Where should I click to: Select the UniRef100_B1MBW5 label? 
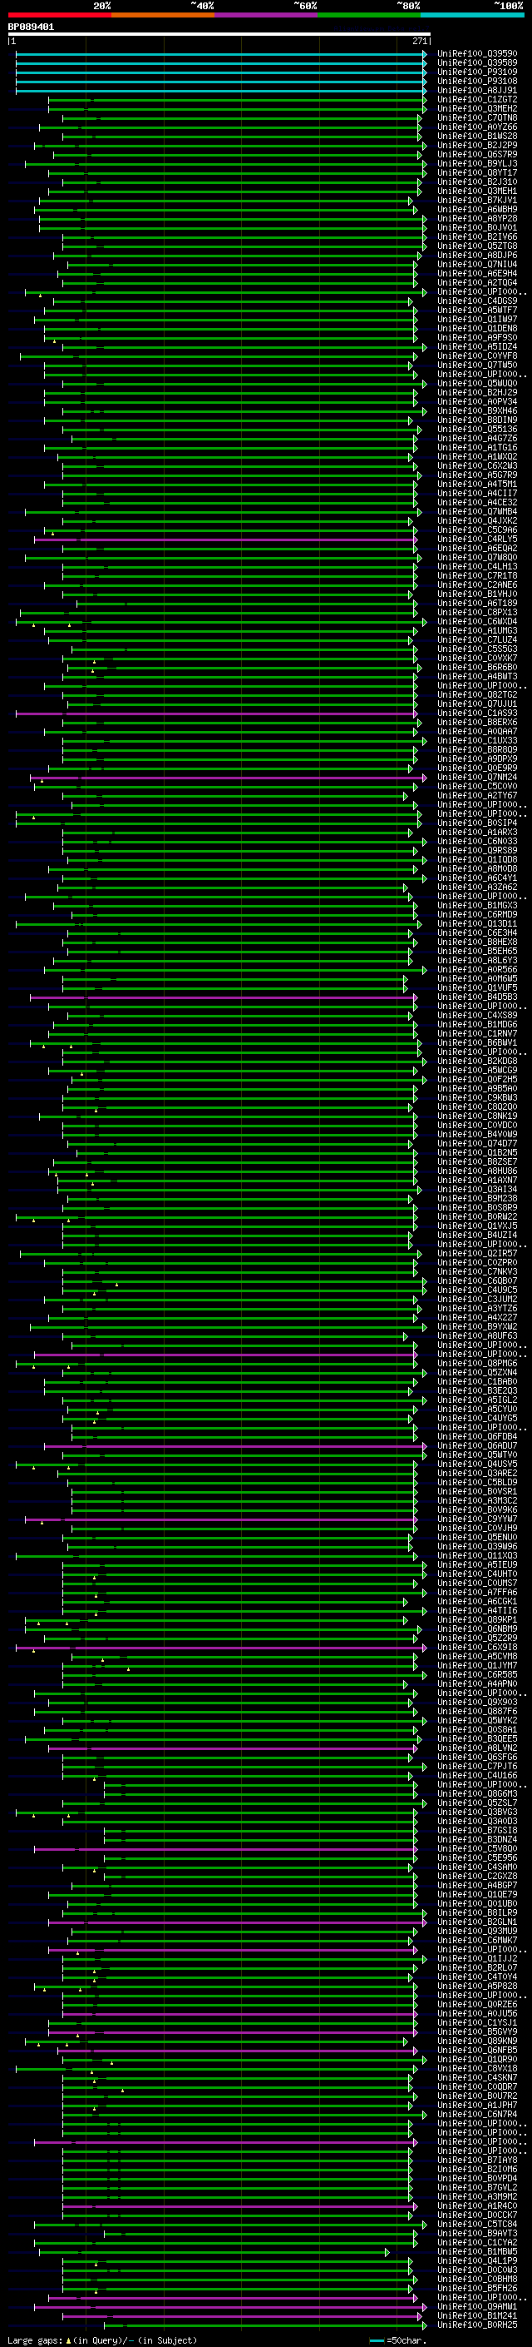476,2251
